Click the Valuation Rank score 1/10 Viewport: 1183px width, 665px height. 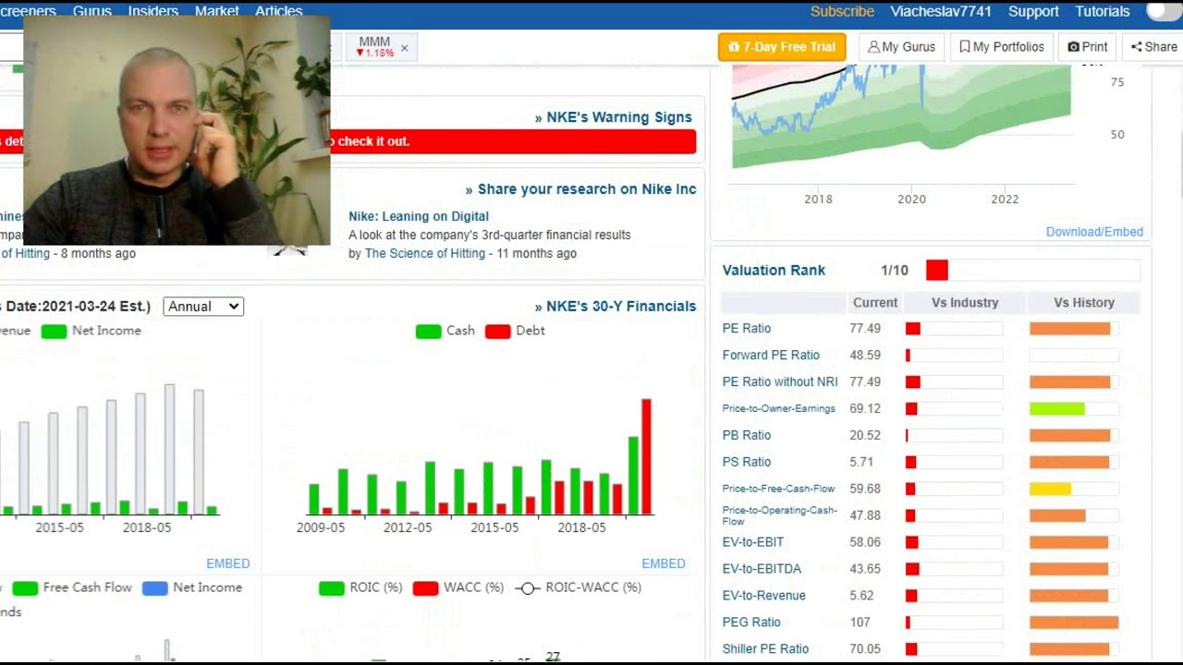click(895, 271)
